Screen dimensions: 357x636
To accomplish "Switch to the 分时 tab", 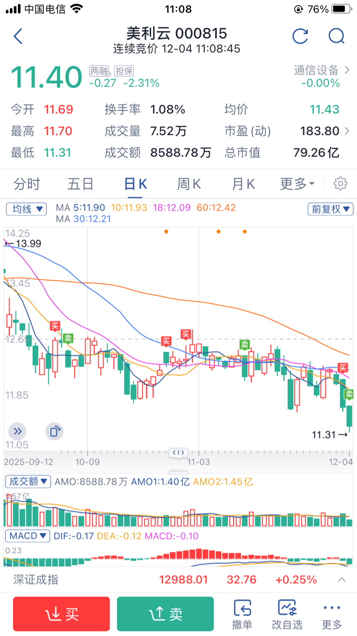I will coord(27,184).
